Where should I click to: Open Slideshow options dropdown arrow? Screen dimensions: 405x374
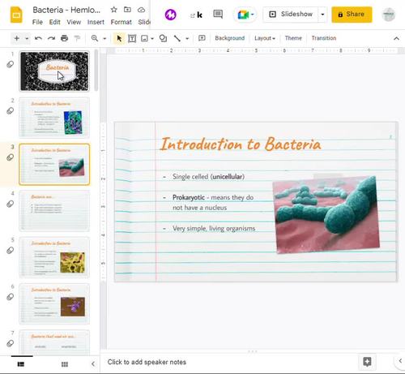(322, 15)
